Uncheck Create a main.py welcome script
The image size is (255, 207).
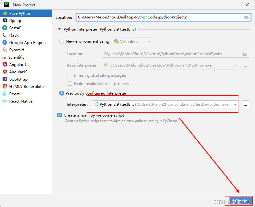coord(60,115)
